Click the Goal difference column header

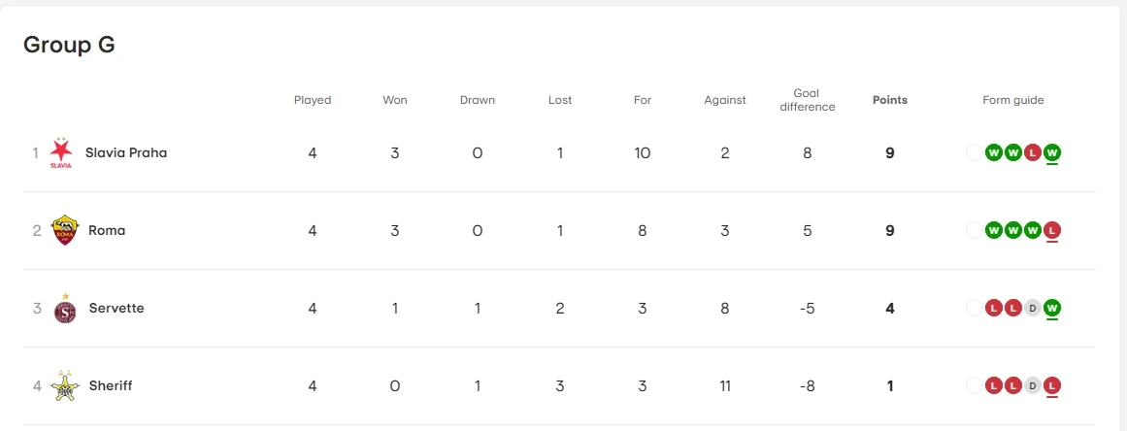(x=808, y=100)
